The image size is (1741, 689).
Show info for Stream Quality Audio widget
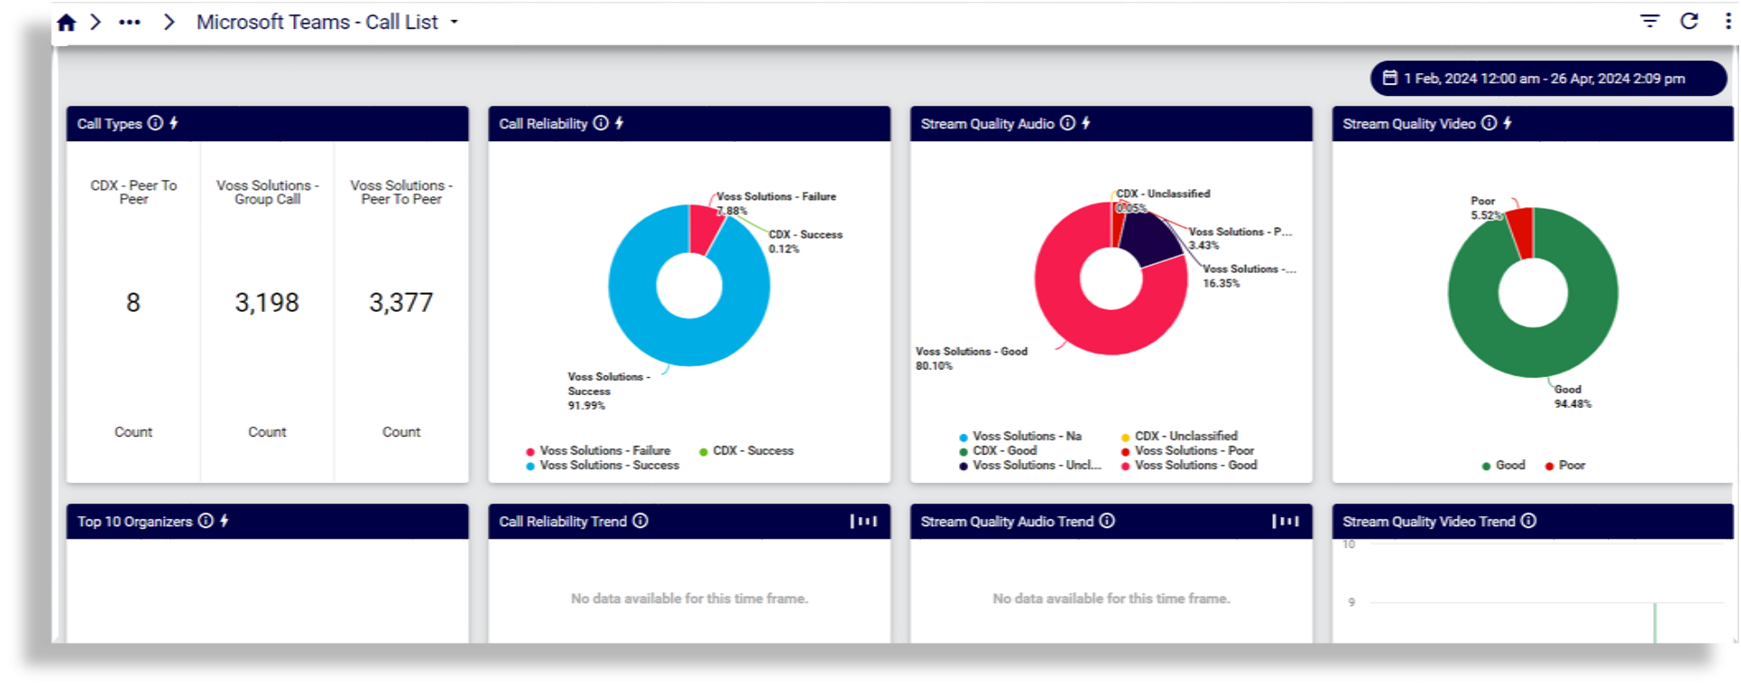pos(1068,123)
